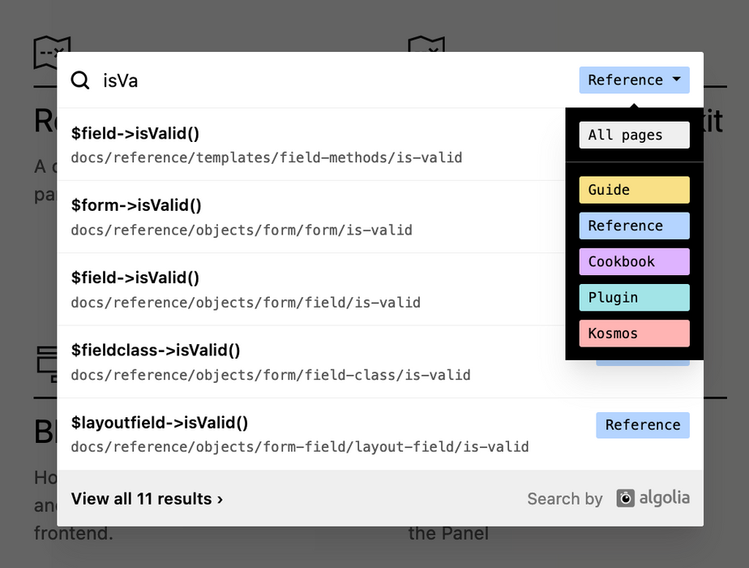Click the magnifying glass search icon
Screen dimensions: 749x568
click(80, 80)
